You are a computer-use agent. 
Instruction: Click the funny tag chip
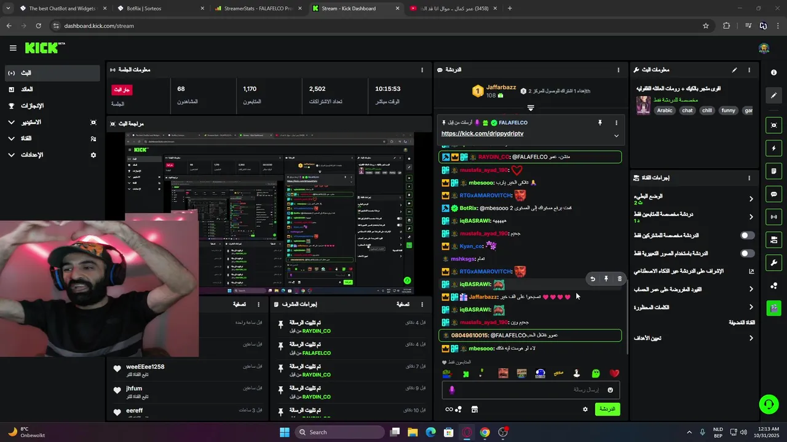(728, 110)
